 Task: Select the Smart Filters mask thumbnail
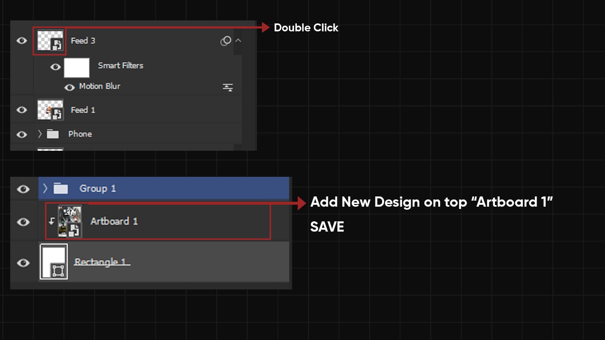(77, 68)
